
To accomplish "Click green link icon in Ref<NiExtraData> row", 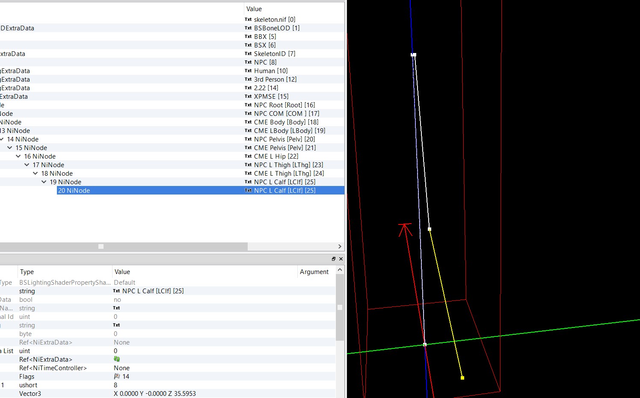I will click(117, 359).
